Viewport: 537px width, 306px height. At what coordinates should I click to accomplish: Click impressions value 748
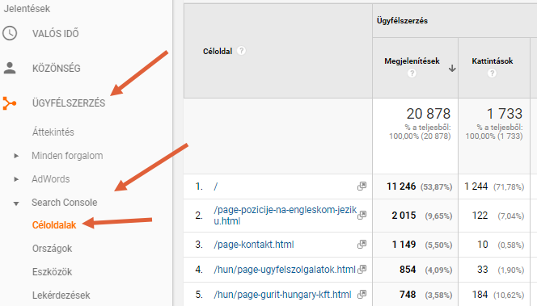(x=408, y=295)
